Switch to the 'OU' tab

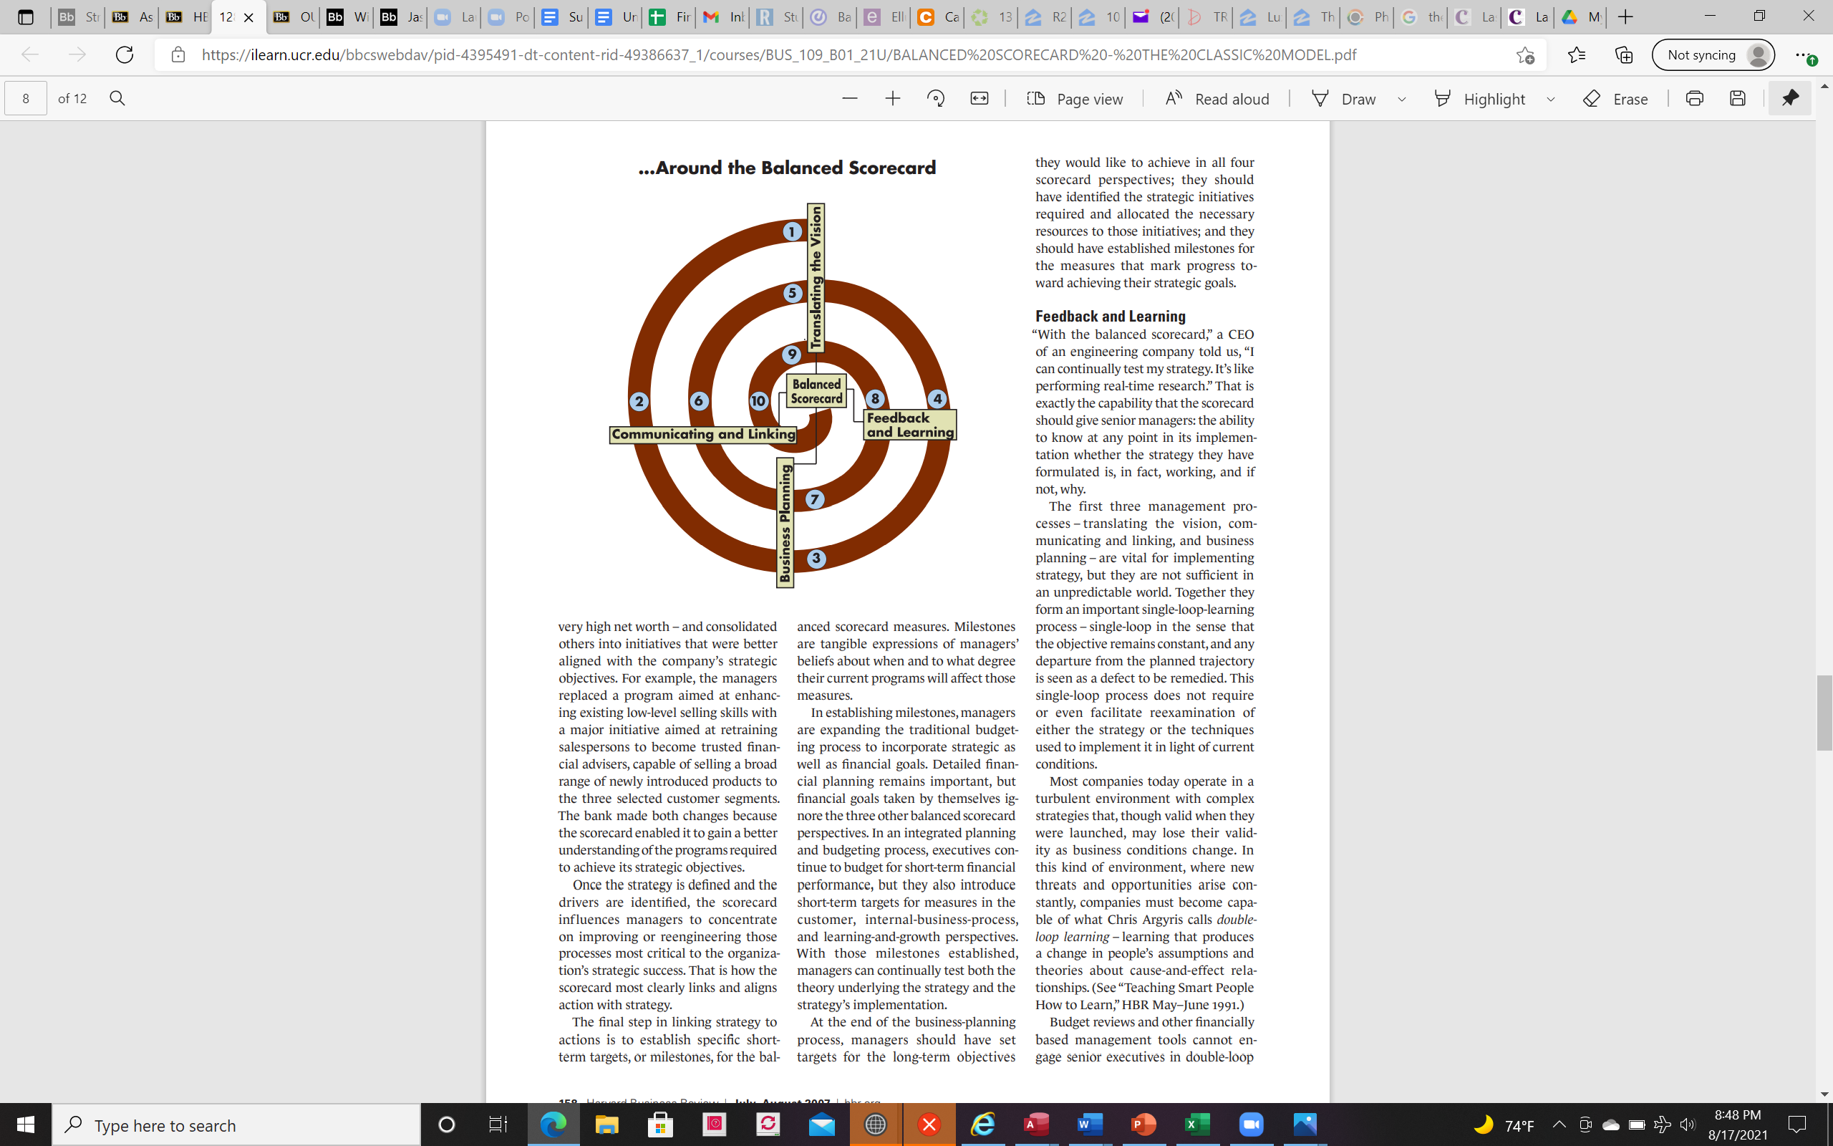(294, 16)
